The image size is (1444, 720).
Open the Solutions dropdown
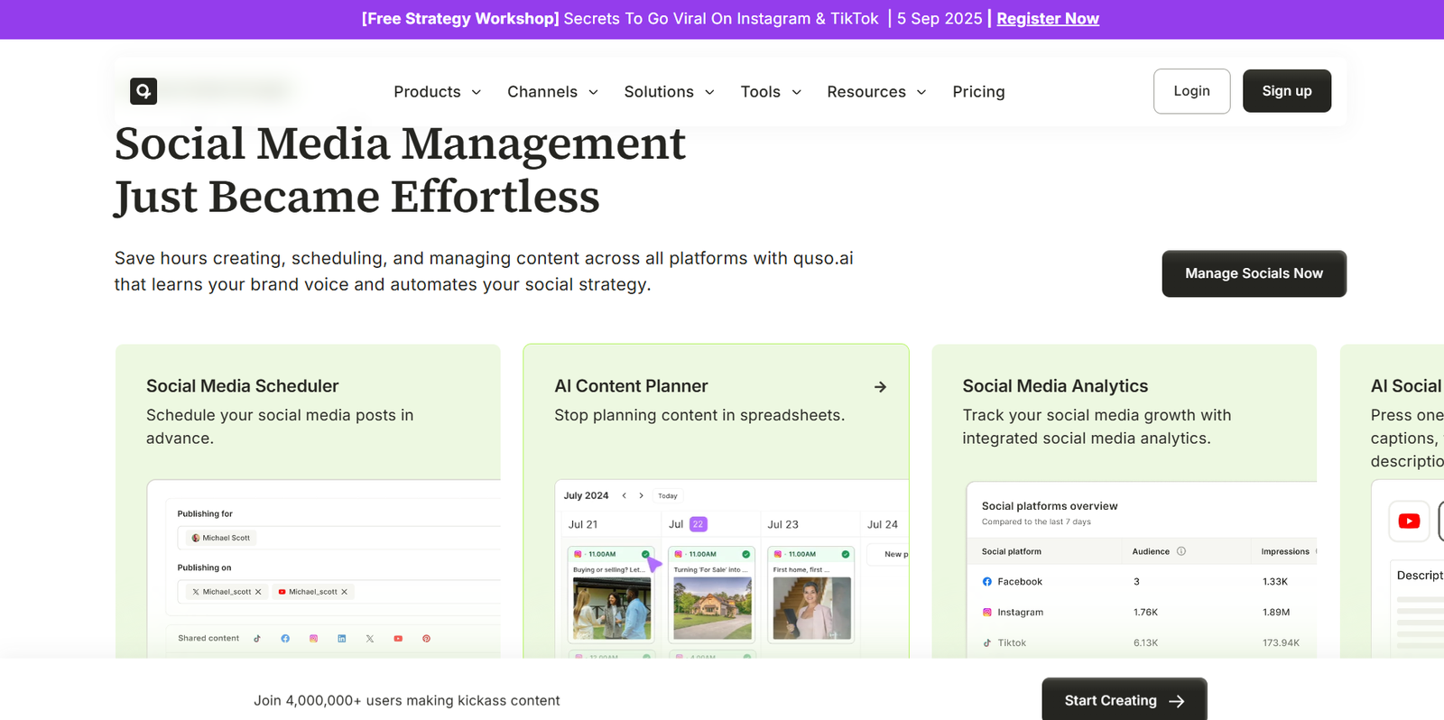point(669,92)
